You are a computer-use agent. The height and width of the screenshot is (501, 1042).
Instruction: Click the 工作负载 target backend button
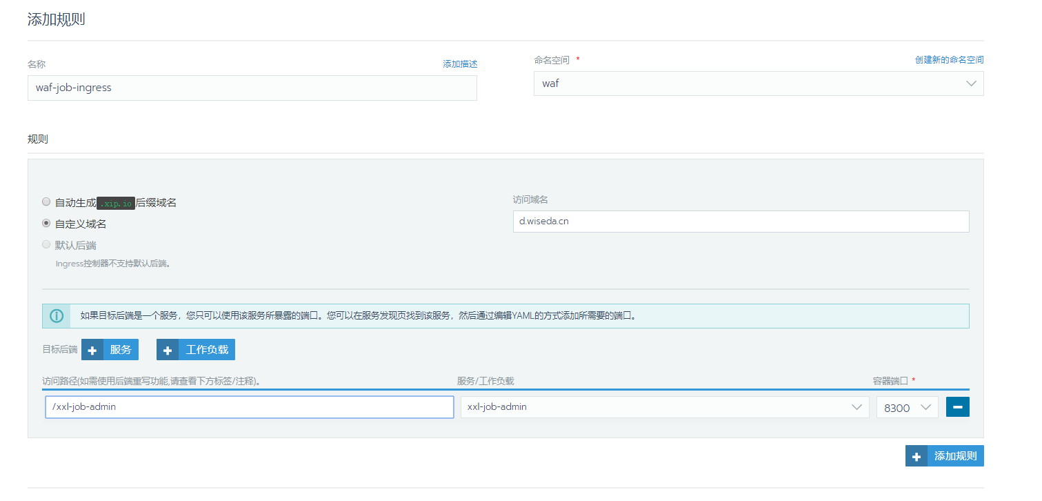pyautogui.click(x=207, y=350)
